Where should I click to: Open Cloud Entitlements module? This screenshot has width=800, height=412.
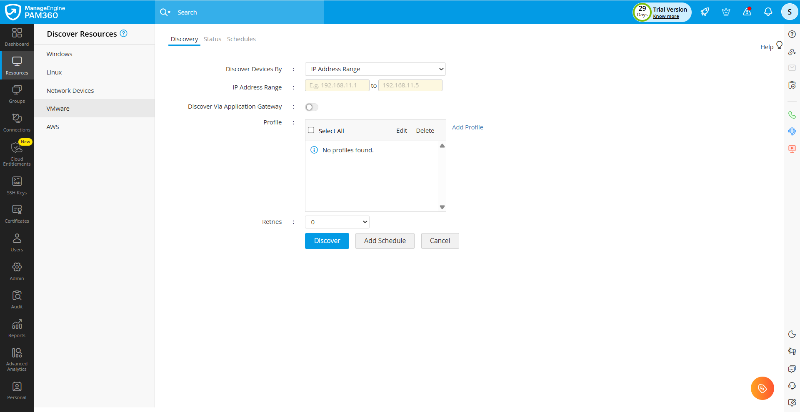(17, 153)
